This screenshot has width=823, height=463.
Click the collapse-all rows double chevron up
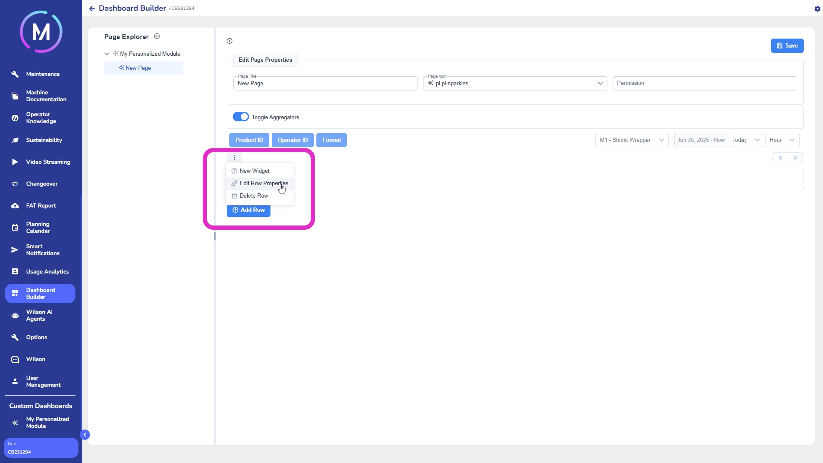[x=780, y=158]
